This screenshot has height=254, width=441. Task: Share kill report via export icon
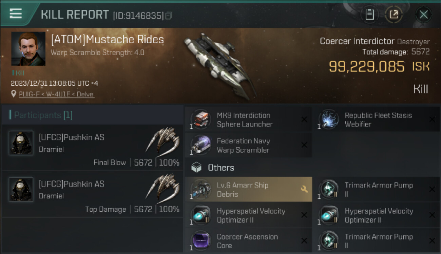click(x=394, y=15)
